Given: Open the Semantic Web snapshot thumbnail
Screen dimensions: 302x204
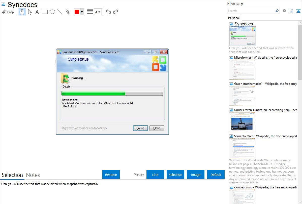Looking at the screenshot, I should click(x=242, y=148).
